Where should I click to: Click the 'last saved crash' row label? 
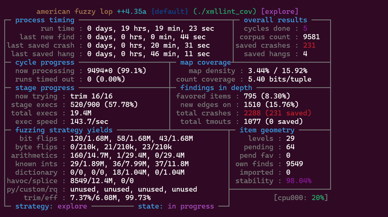click(40, 45)
